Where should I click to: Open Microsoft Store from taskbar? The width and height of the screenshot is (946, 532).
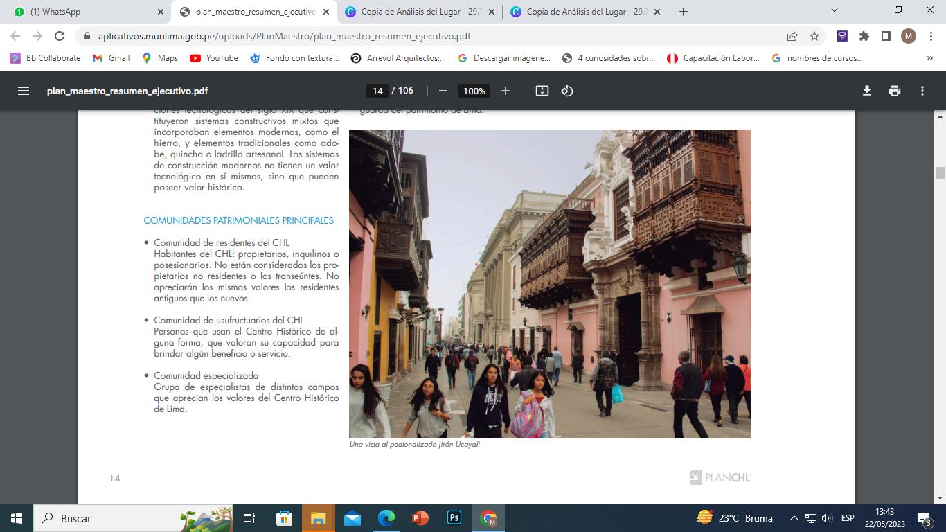pyautogui.click(x=284, y=518)
